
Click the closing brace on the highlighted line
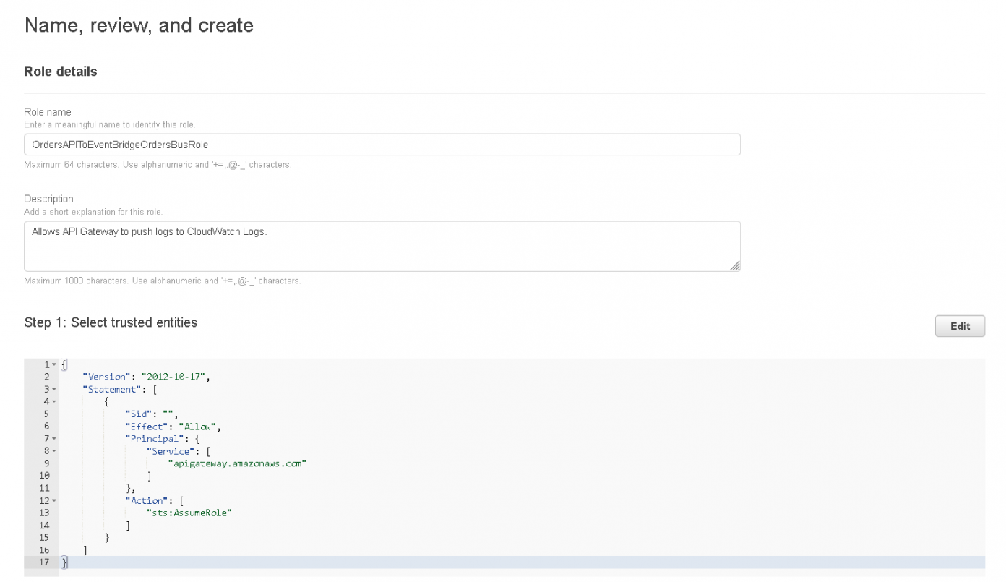64,562
